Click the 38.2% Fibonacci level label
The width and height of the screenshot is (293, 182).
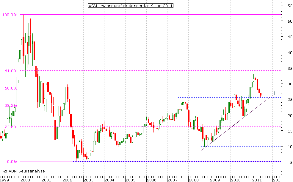pos(11,105)
